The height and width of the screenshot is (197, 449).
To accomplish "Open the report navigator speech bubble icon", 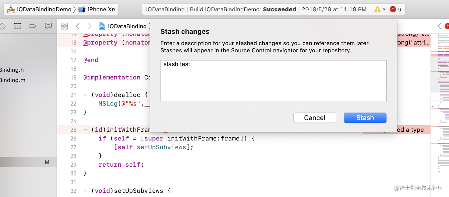I will 48,26.
